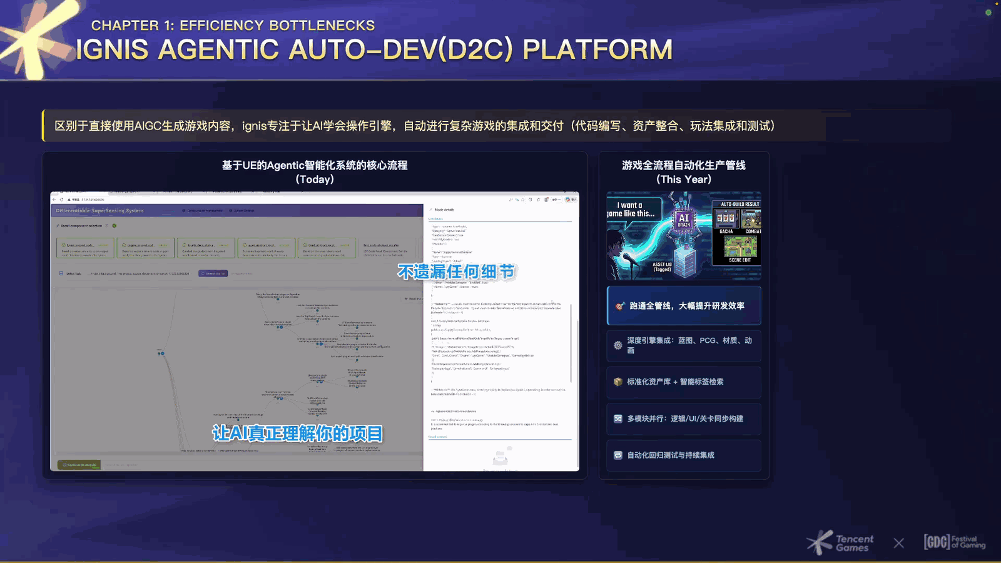Screen dimensions: 1001x563
Task: Click target icon on 跑通全管线 card
Action: pyautogui.click(x=620, y=306)
